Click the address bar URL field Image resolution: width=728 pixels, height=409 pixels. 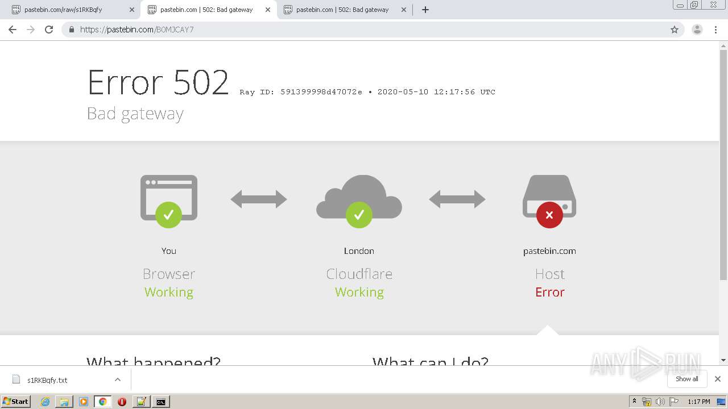tap(373, 30)
